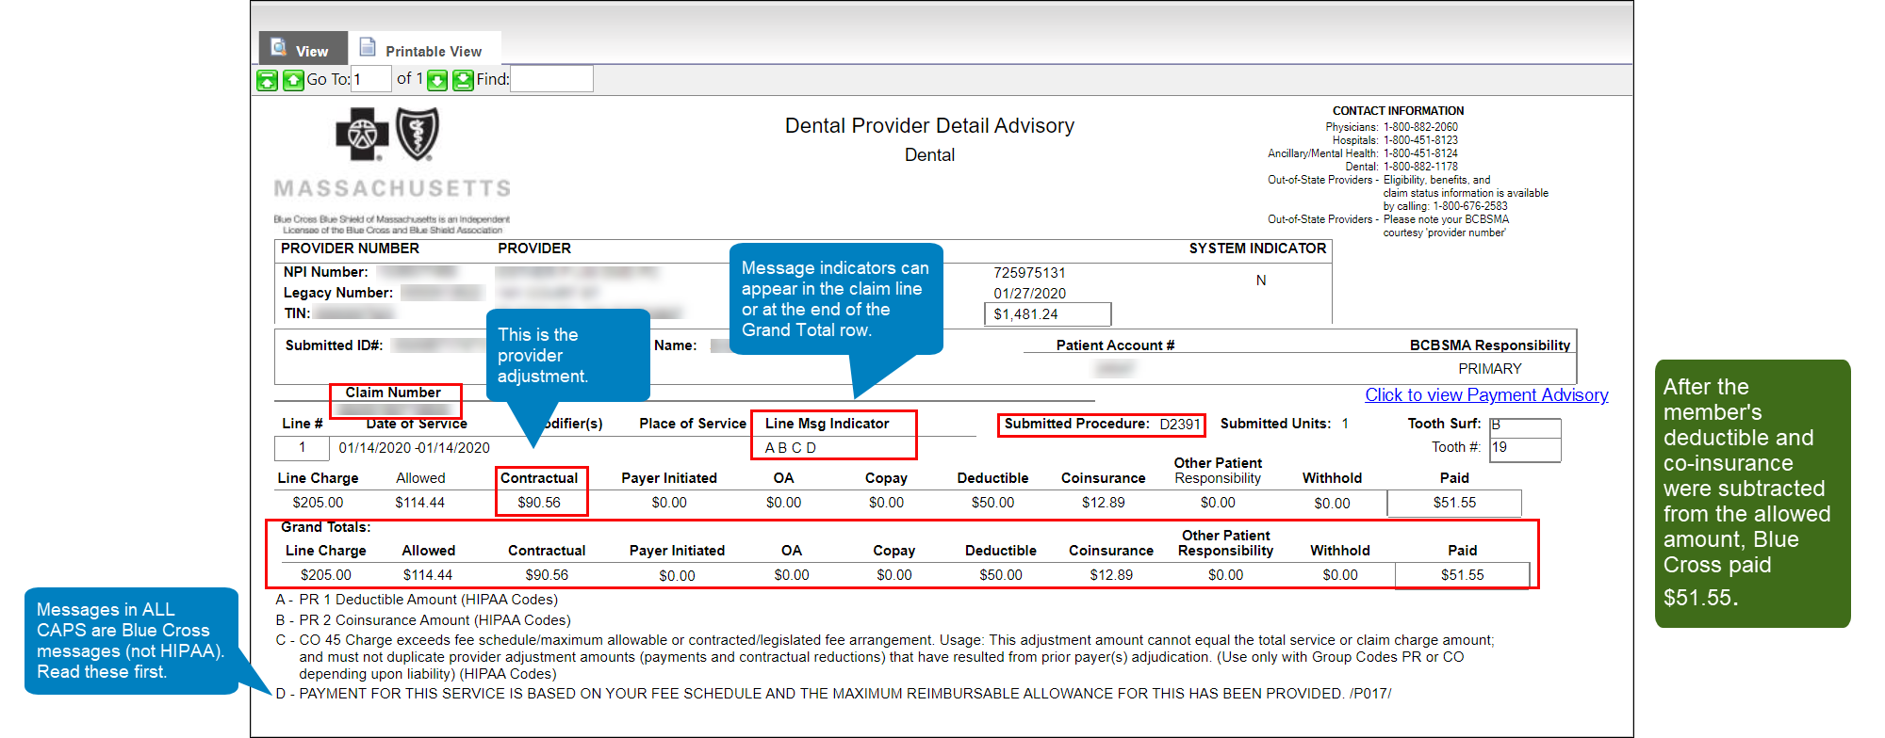This screenshot has width=1885, height=738.
Task: Click the Place of Service column header
Action: pyautogui.click(x=693, y=424)
